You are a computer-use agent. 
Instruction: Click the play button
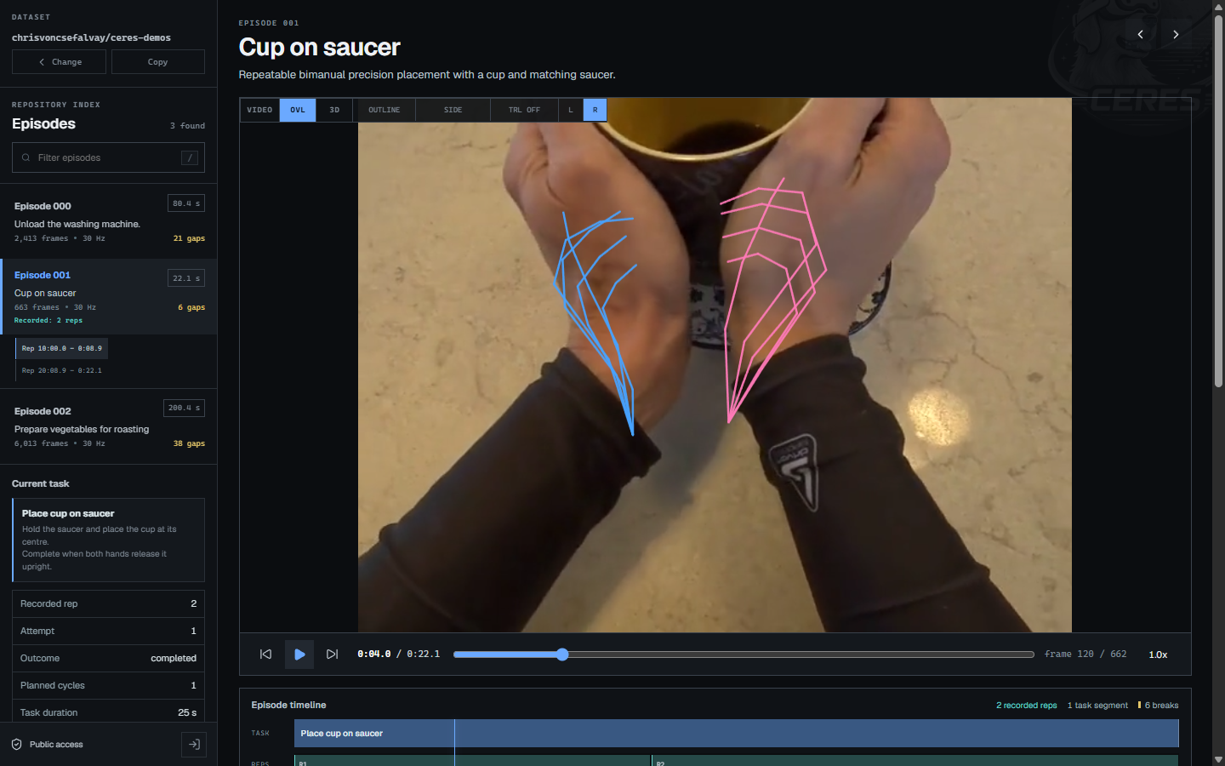pyautogui.click(x=299, y=655)
